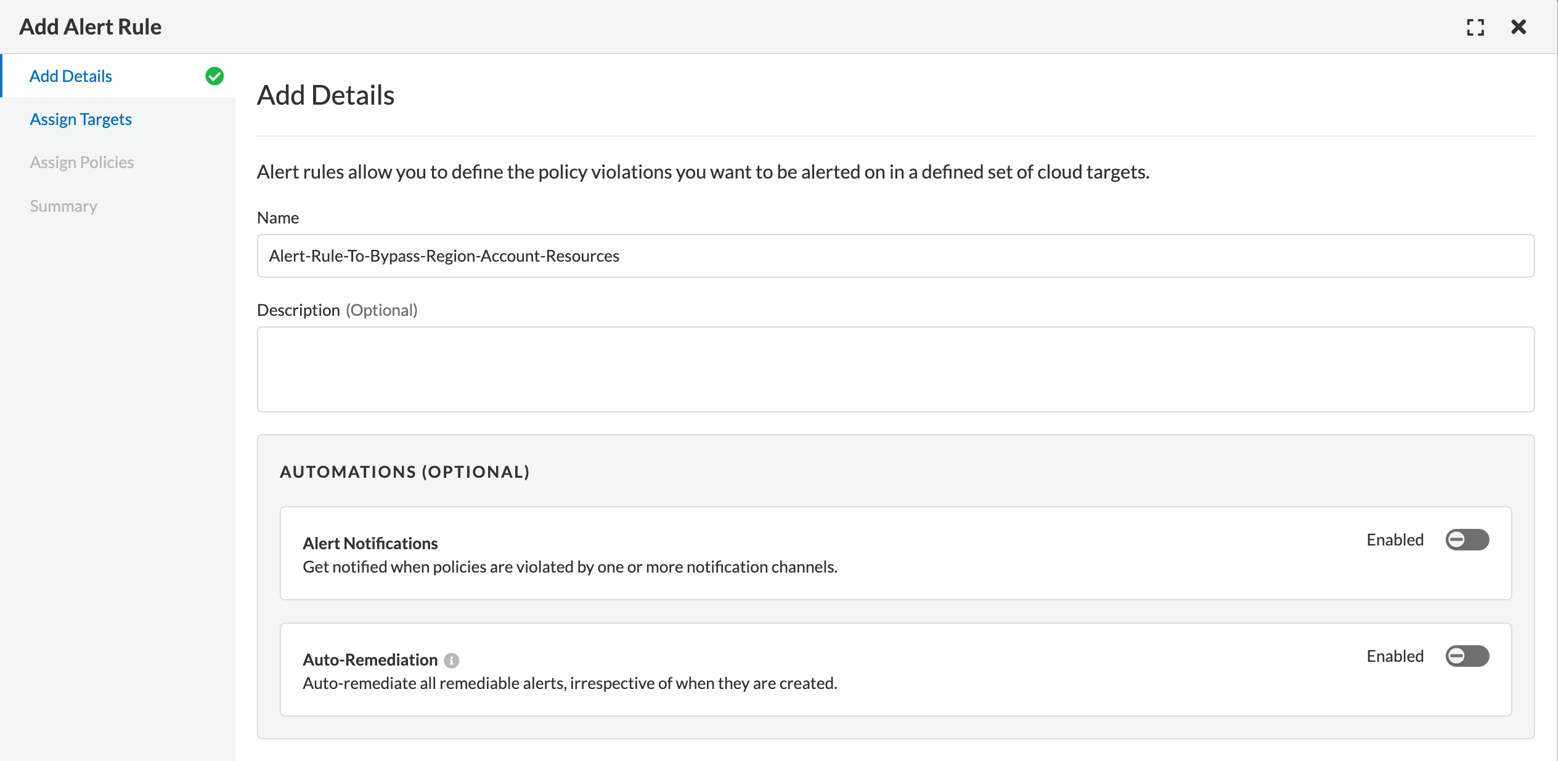Click the Description text area
The height and width of the screenshot is (761, 1558).
(895, 369)
